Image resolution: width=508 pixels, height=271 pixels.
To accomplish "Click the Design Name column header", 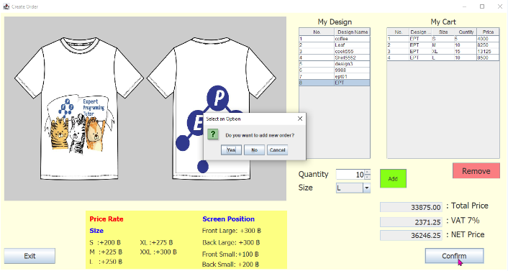I will (352, 32).
